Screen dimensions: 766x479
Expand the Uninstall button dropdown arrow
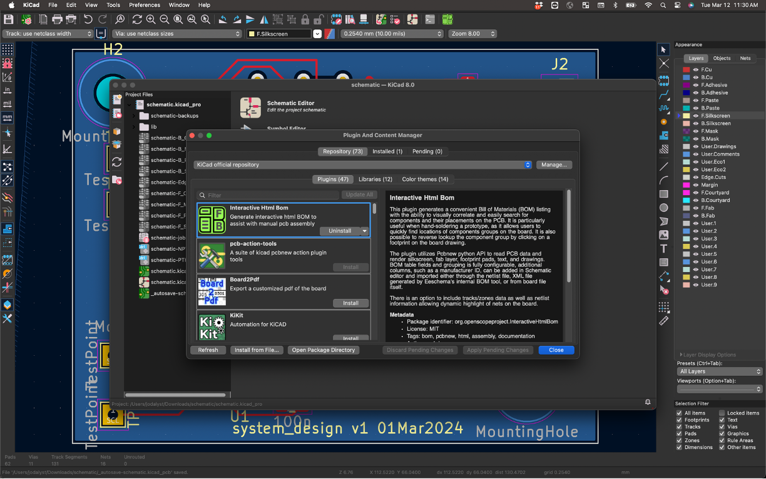point(364,231)
